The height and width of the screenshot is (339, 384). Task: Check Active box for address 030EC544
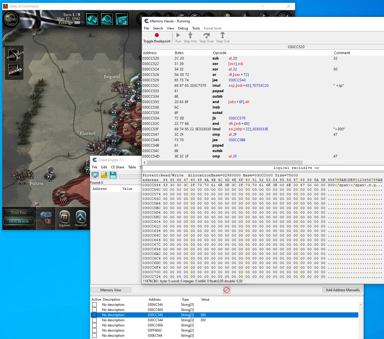pos(94,336)
